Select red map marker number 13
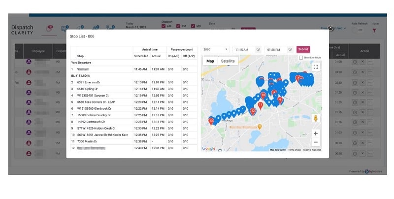This screenshot has width=394, height=199. [x=211, y=122]
